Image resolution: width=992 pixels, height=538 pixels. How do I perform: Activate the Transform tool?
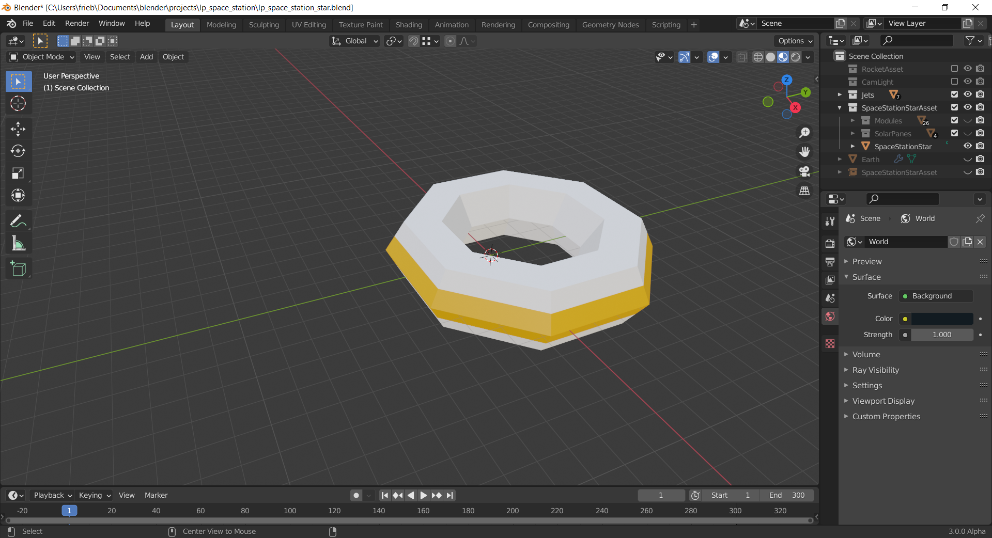pyautogui.click(x=18, y=196)
